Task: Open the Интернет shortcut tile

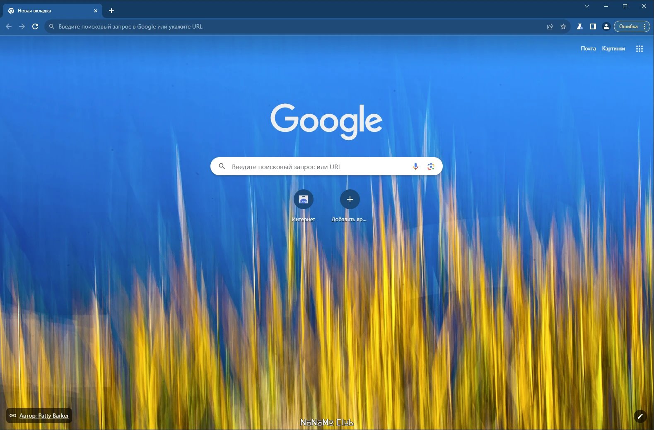Action: pos(304,206)
